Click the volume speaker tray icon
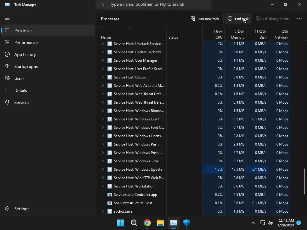 (x=270, y=223)
